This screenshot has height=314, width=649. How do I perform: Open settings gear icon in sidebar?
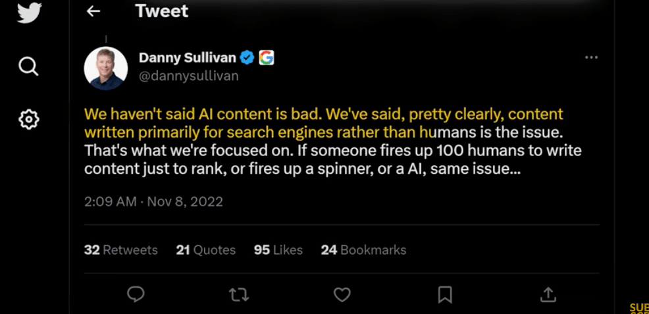pos(29,120)
